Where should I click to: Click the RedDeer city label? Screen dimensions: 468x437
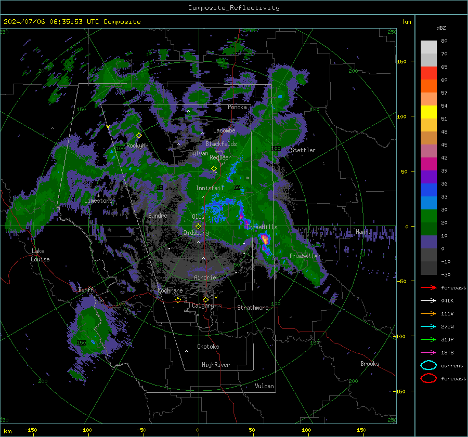(220, 157)
